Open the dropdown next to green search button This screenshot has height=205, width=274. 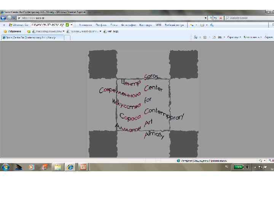pyautogui.click(x=72, y=25)
